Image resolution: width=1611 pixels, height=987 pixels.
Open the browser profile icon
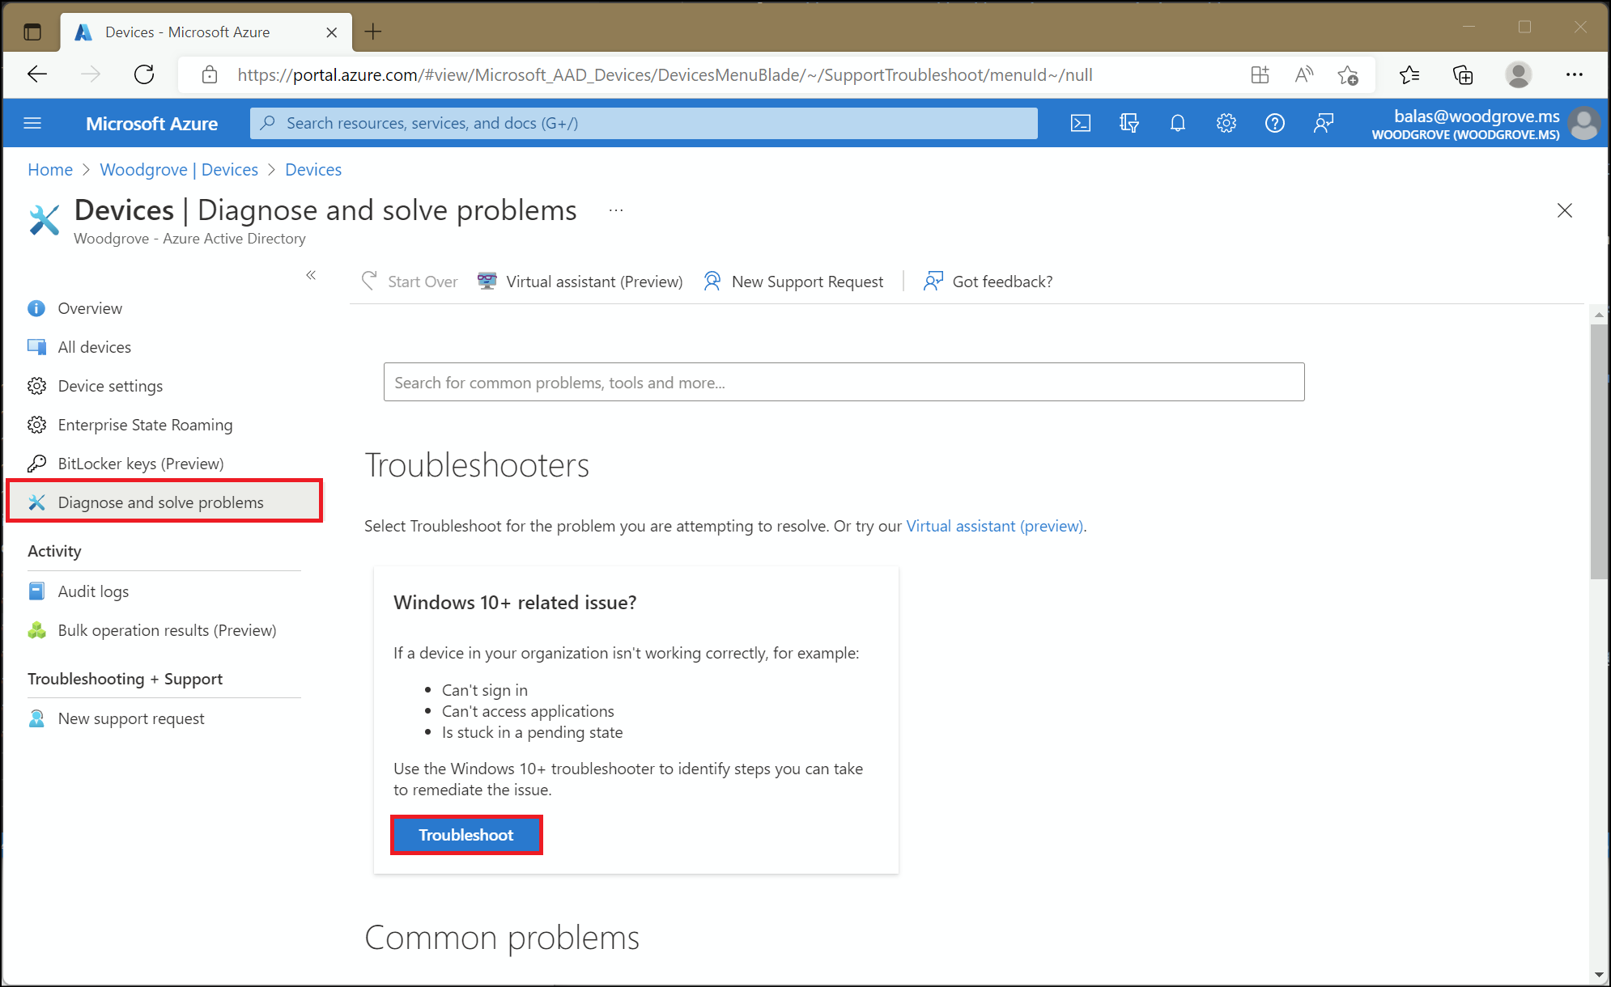click(1518, 74)
